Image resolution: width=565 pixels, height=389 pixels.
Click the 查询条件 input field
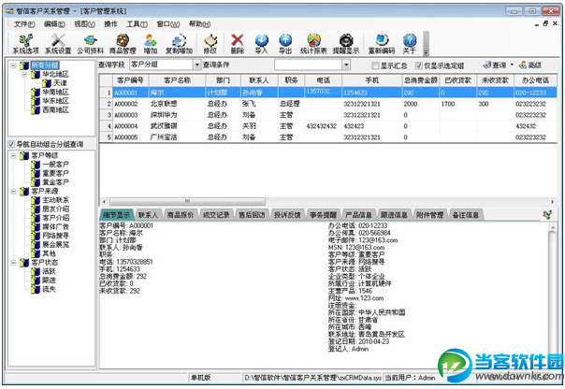(x=309, y=65)
